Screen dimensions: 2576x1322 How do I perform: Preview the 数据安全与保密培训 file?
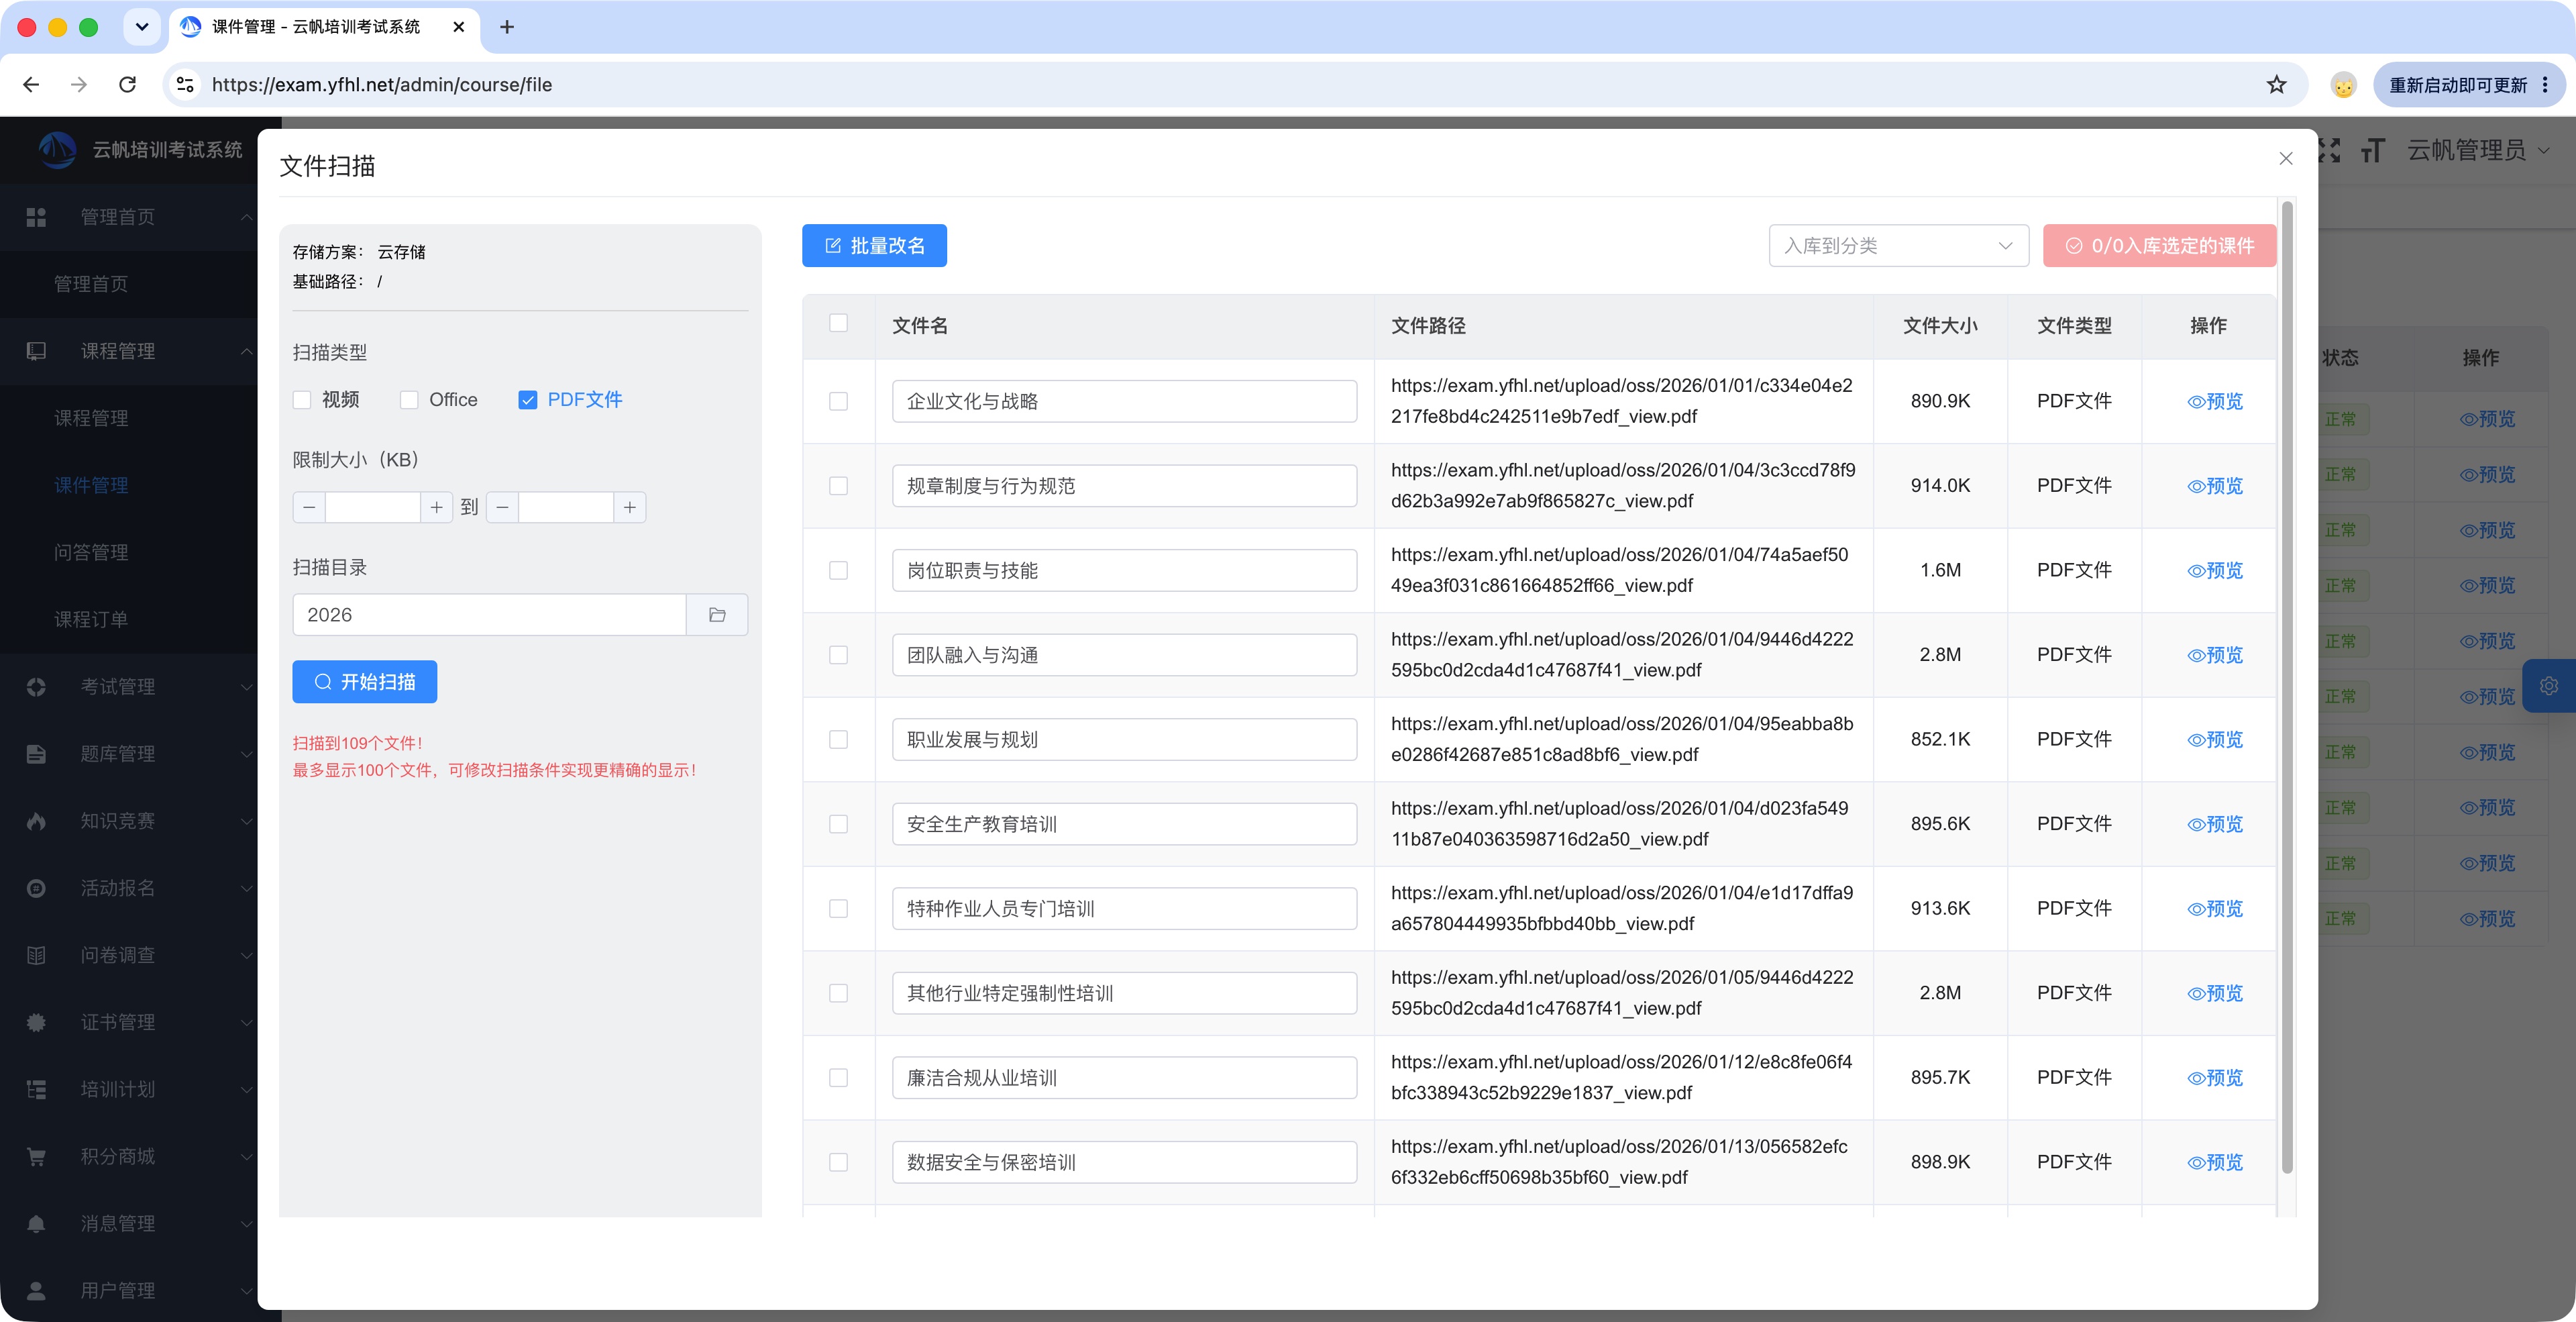tap(2215, 1162)
